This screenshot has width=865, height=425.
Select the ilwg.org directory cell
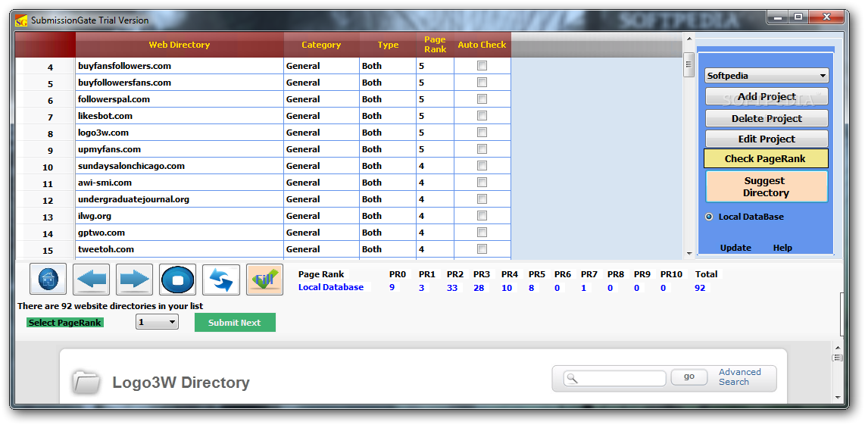click(180, 216)
